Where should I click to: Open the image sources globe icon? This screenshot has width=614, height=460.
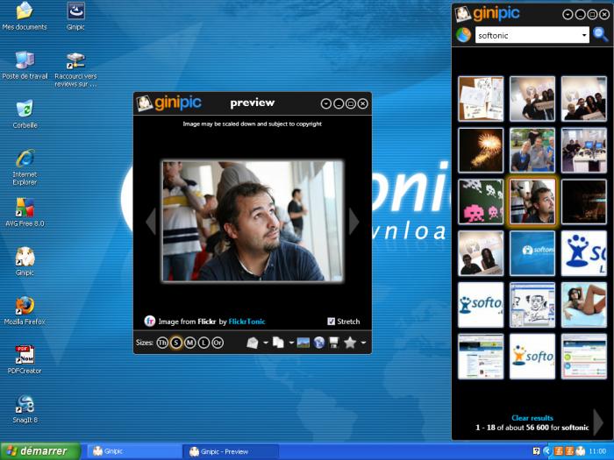pos(464,35)
